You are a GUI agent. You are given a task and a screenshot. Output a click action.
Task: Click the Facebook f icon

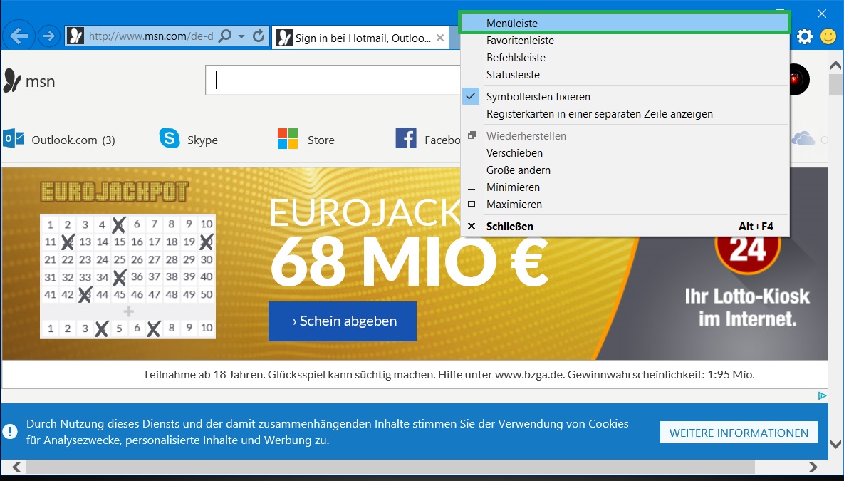(x=406, y=138)
